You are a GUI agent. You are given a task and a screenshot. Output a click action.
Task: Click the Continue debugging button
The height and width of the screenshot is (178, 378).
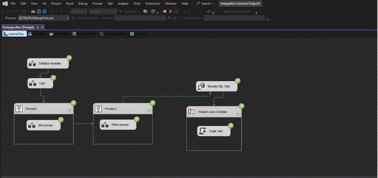129,12
